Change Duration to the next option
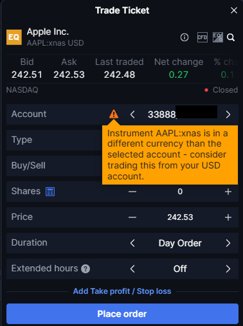This screenshot has width=243, height=326. [228, 243]
